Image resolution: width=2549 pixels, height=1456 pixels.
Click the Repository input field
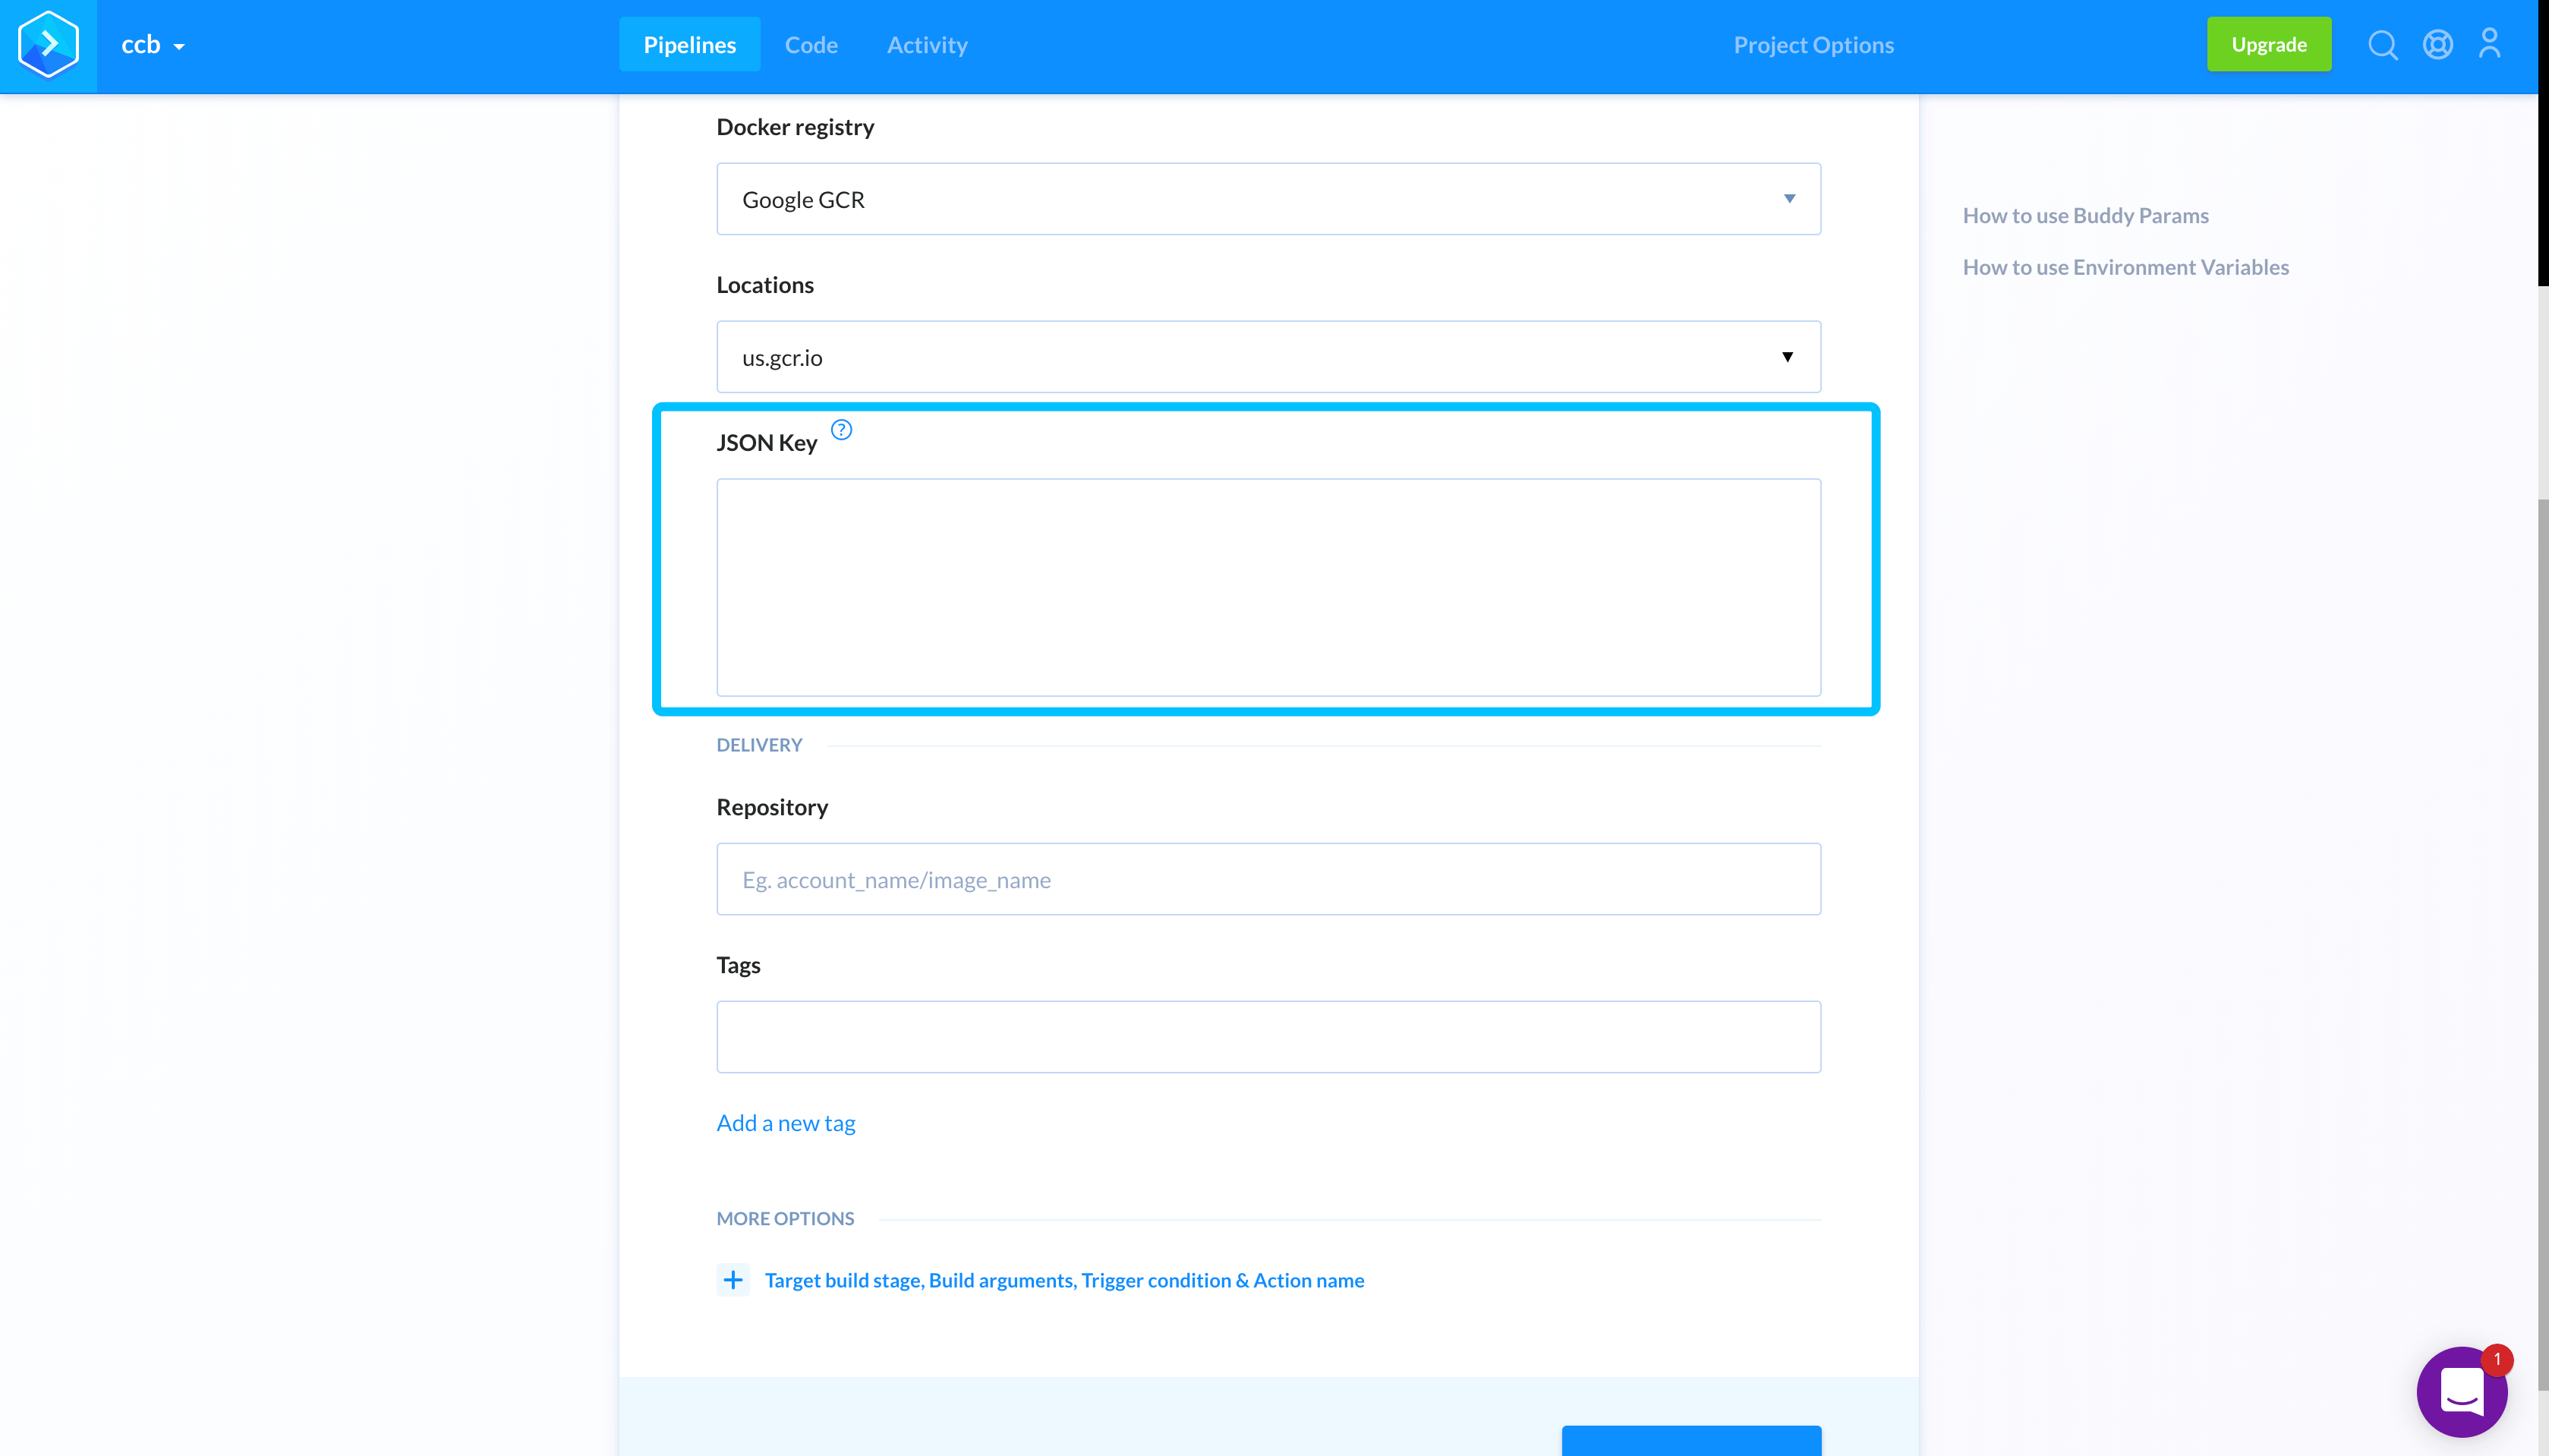(1268, 879)
